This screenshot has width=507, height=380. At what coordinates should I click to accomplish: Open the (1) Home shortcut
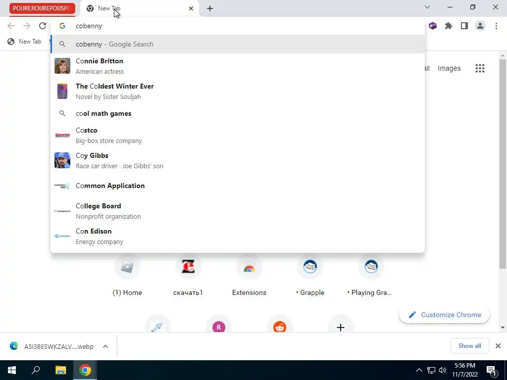pyautogui.click(x=127, y=276)
